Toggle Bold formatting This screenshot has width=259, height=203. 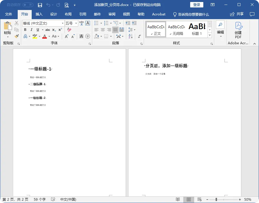pyautogui.click(x=25, y=30)
